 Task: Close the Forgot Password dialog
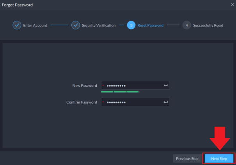click(232, 5)
